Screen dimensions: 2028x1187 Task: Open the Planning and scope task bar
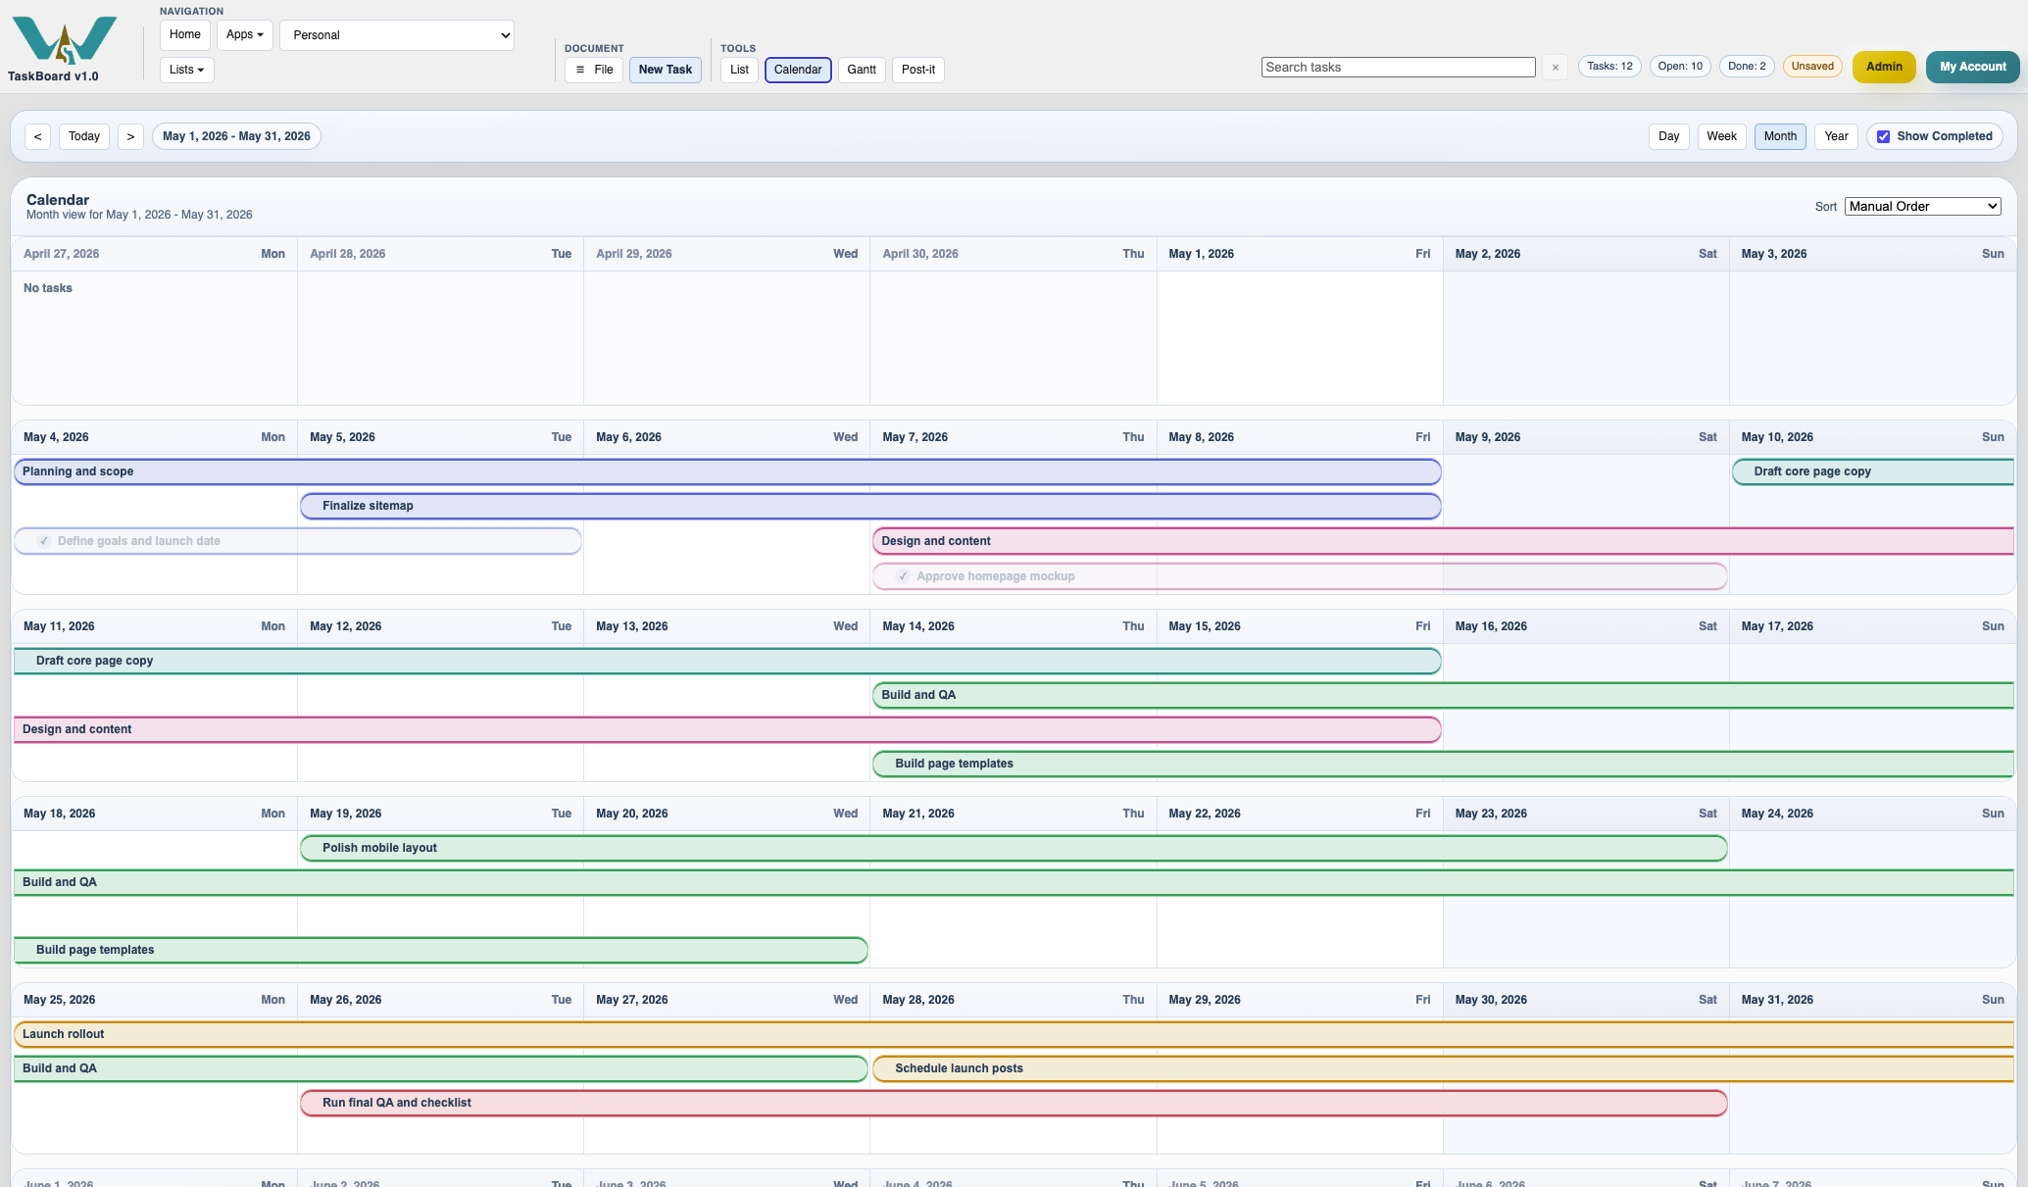[x=727, y=471]
